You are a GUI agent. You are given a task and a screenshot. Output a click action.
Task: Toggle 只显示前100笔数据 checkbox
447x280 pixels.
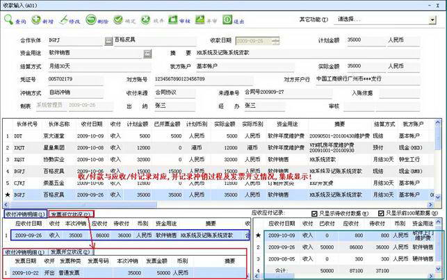pyautogui.click(x=381, y=213)
